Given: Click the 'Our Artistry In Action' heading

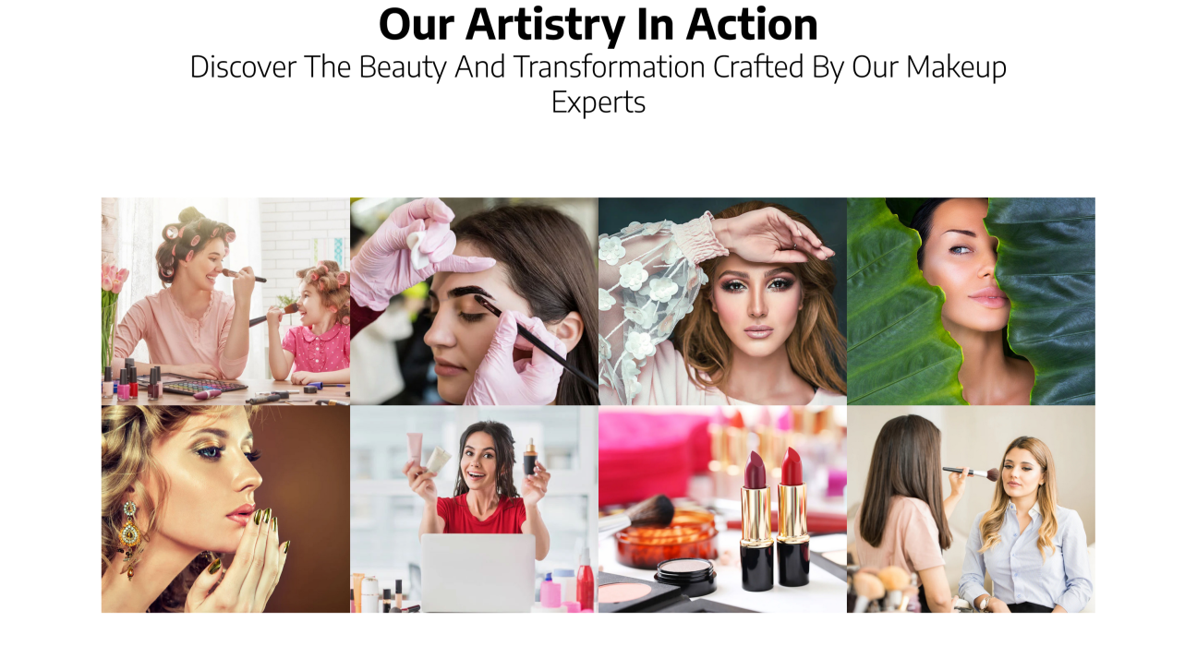Looking at the screenshot, I should [x=598, y=24].
